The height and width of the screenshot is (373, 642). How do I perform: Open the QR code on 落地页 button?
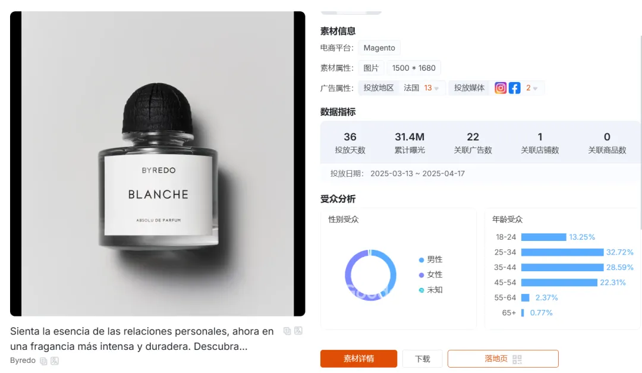click(x=517, y=359)
